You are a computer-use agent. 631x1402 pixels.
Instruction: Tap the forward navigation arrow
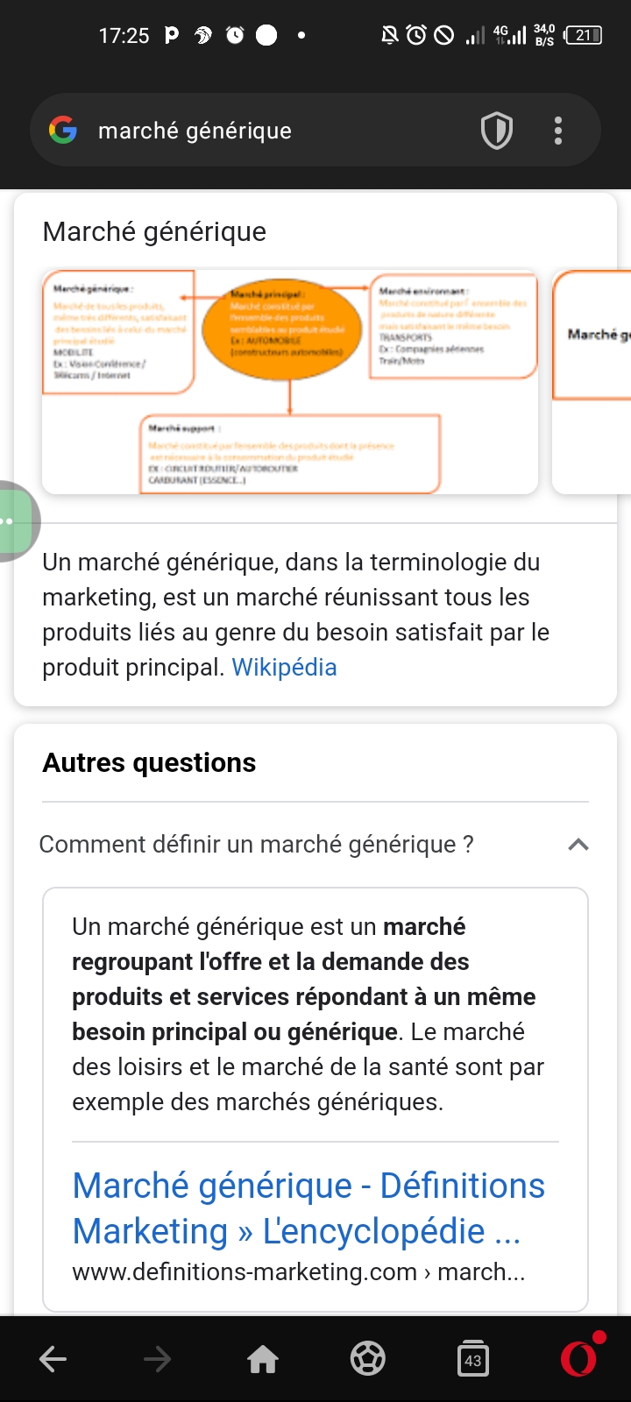tap(158, 1359)
